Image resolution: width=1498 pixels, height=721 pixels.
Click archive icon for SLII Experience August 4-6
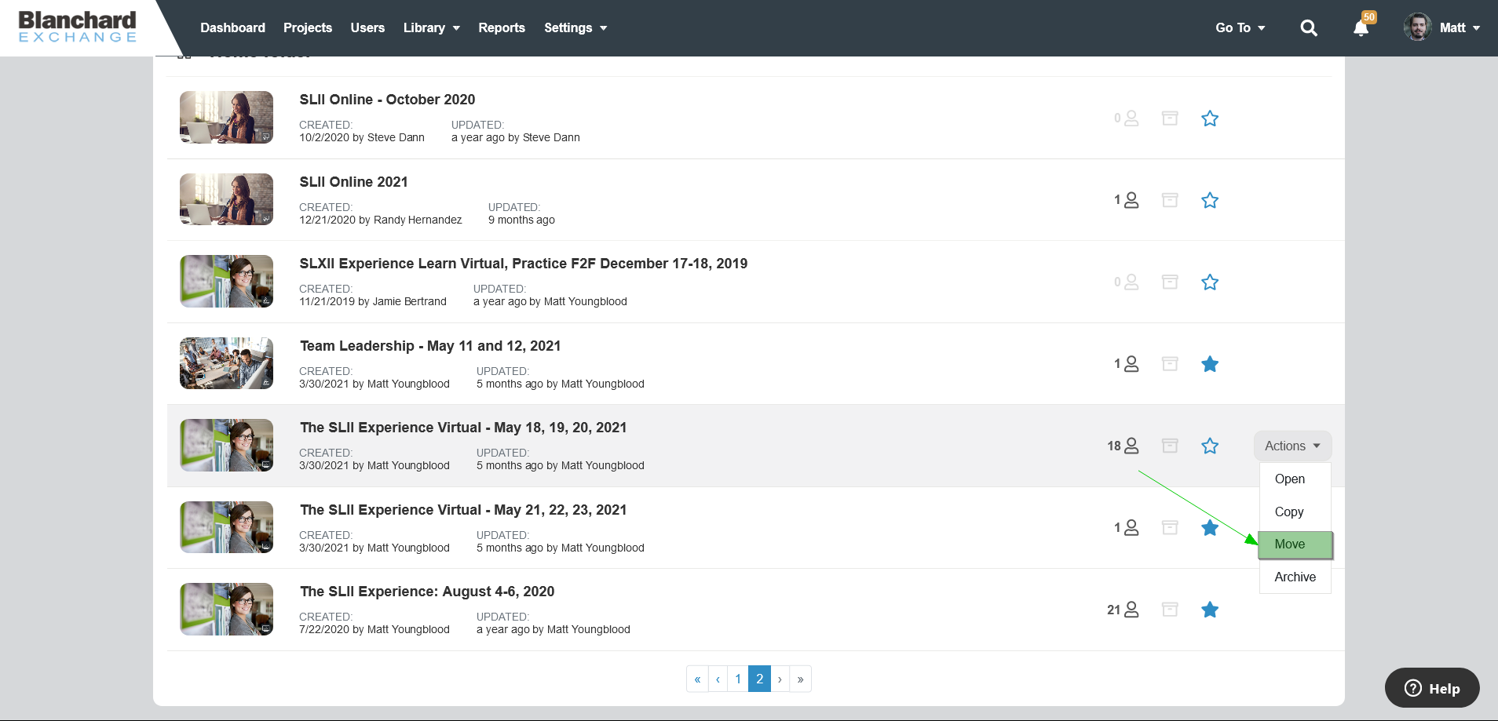point(1170,610)
